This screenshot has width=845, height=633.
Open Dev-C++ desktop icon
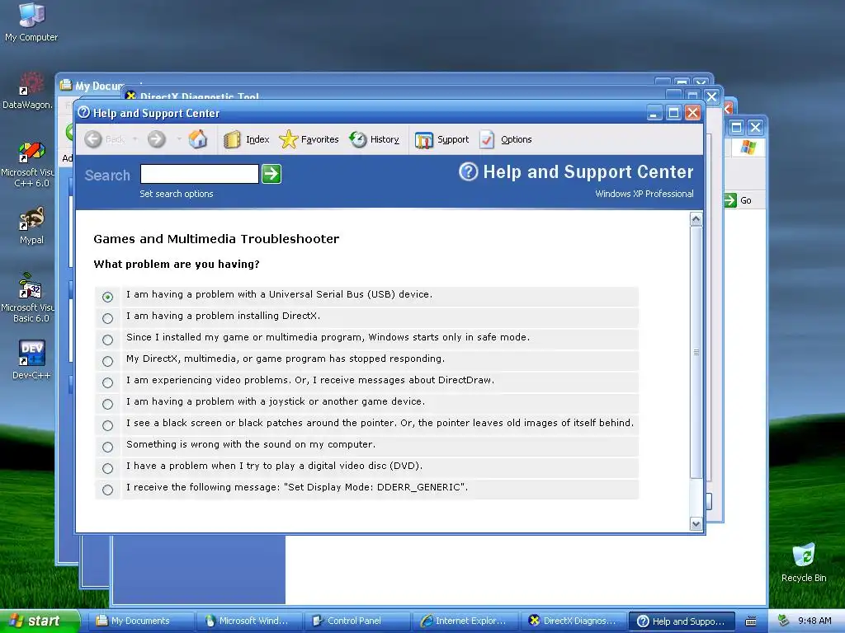[x=31, y=359]
